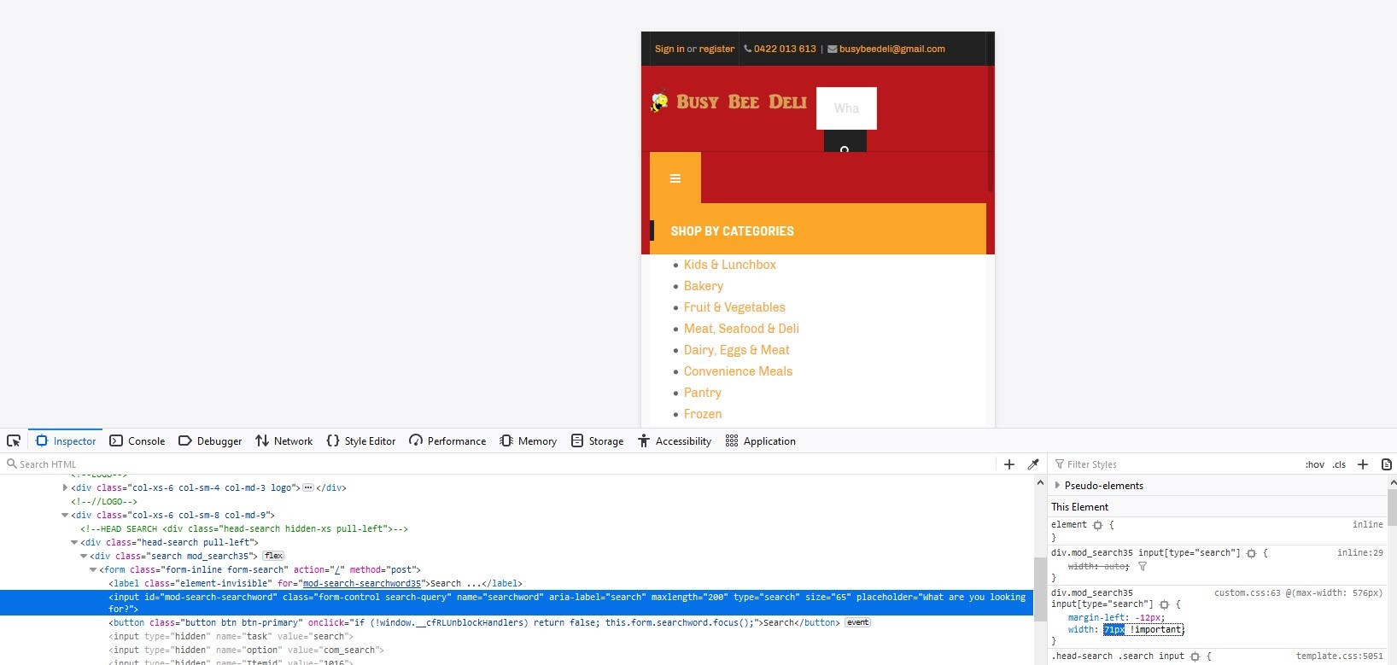Open the Application tab
The width and height of the screenshot is (1397, 665).
tap(761, 440)
